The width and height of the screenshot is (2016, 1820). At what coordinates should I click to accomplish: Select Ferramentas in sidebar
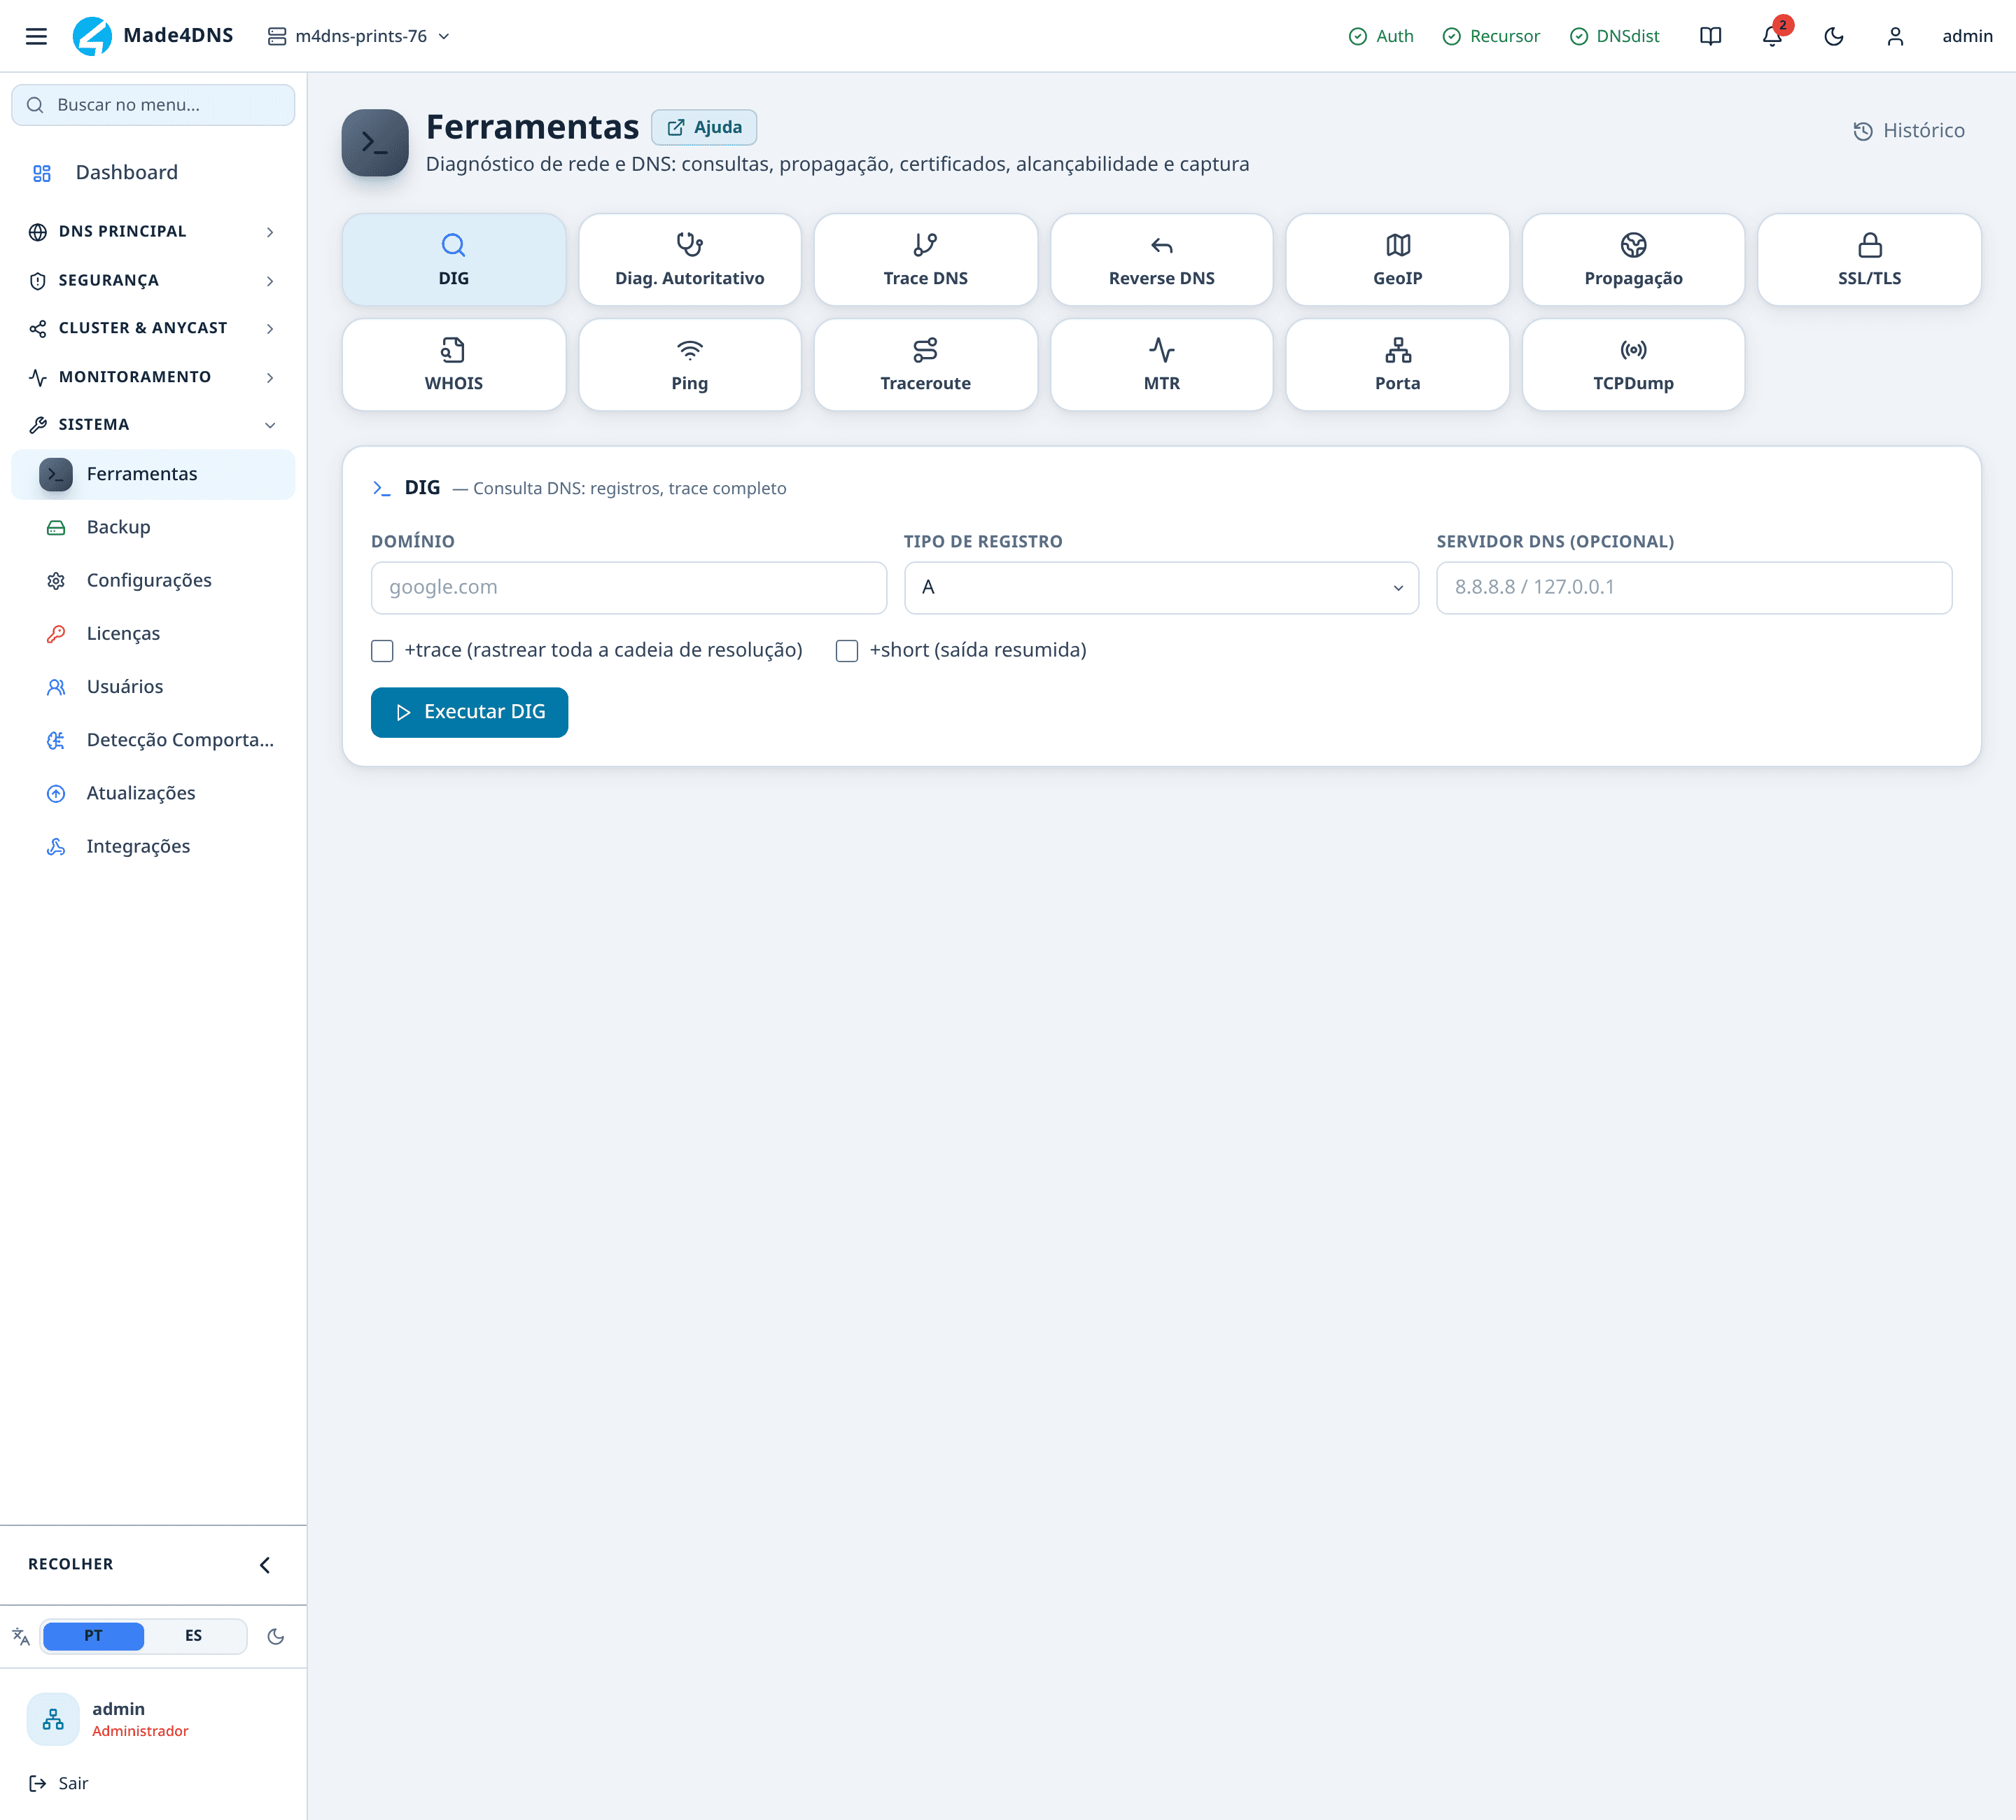[153, 474]
